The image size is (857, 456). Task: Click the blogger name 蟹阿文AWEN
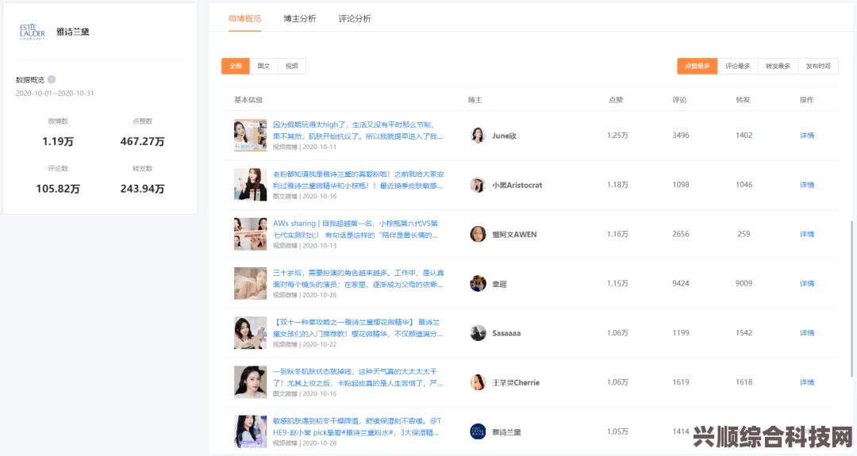[514, 234]
